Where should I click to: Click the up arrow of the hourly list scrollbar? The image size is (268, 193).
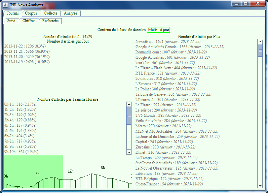[x=129, y=104]
